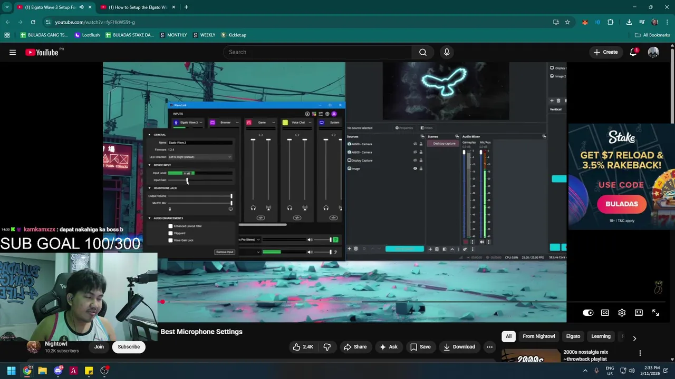Mute the Elgato Wave 3 tab audio
Screen dimensions: 675x379
81,7
